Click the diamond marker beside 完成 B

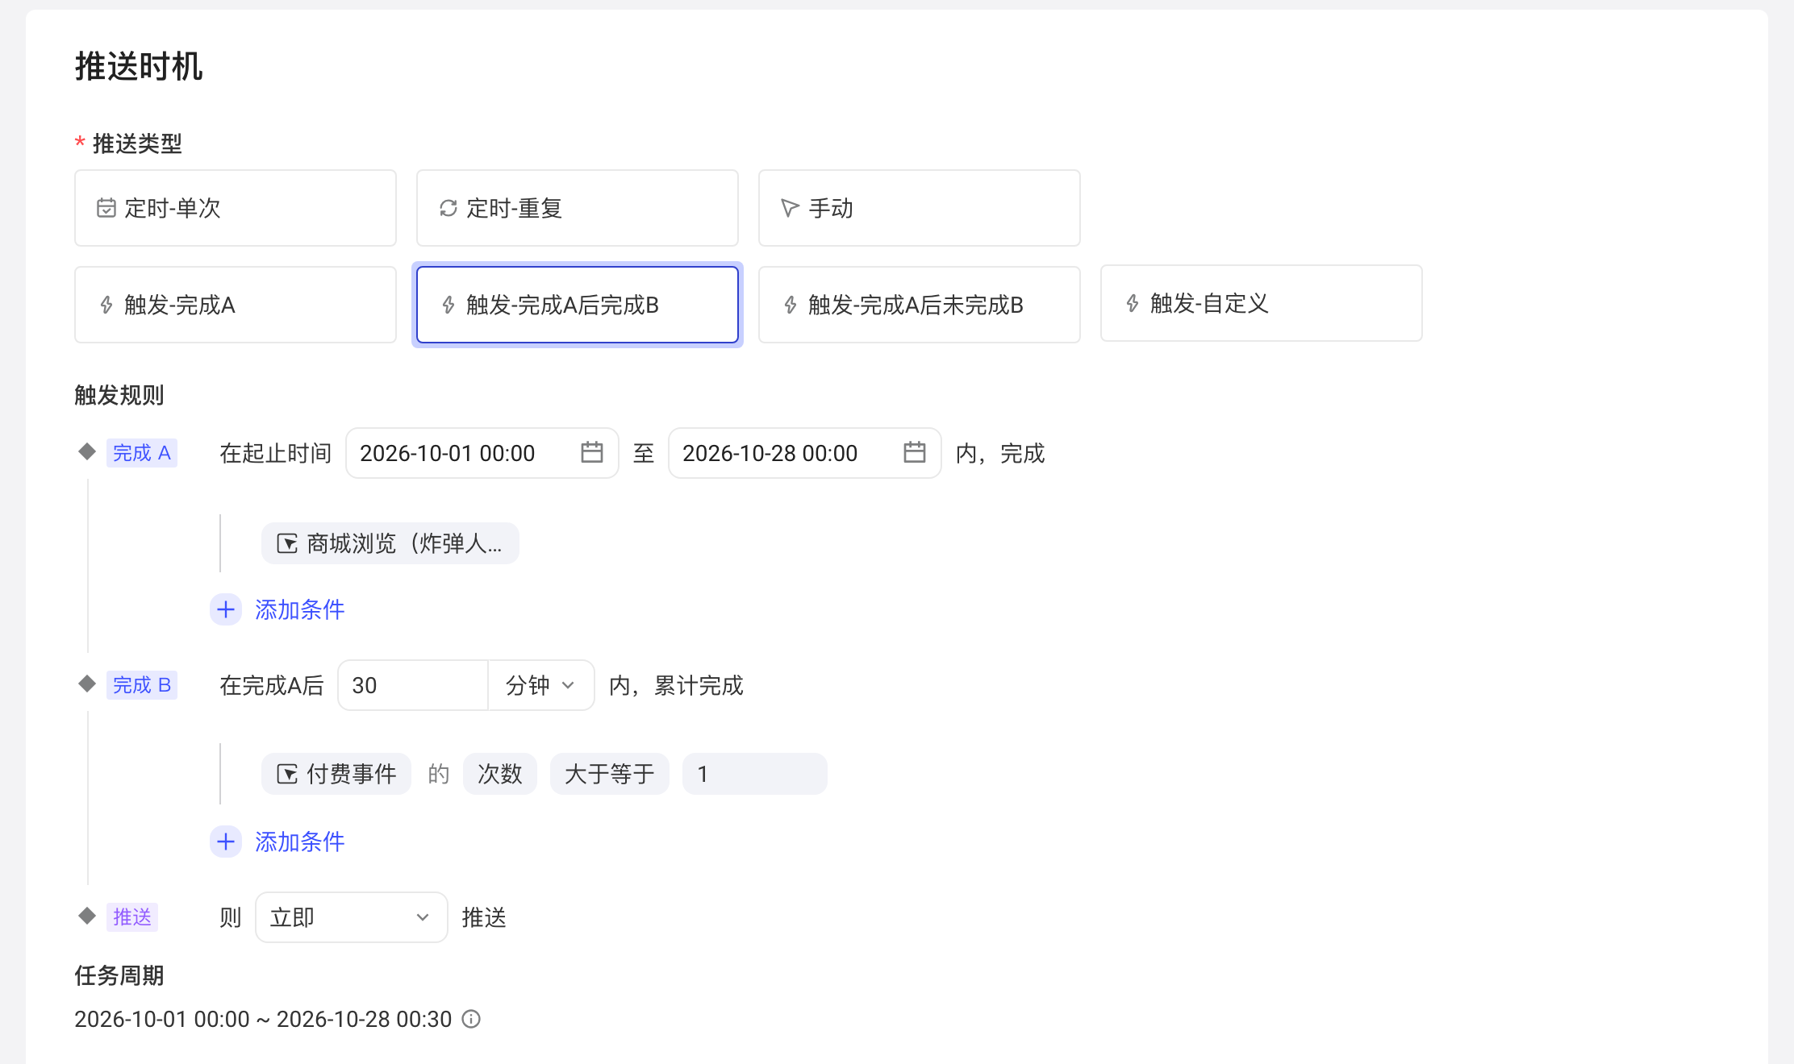point(87,684)
